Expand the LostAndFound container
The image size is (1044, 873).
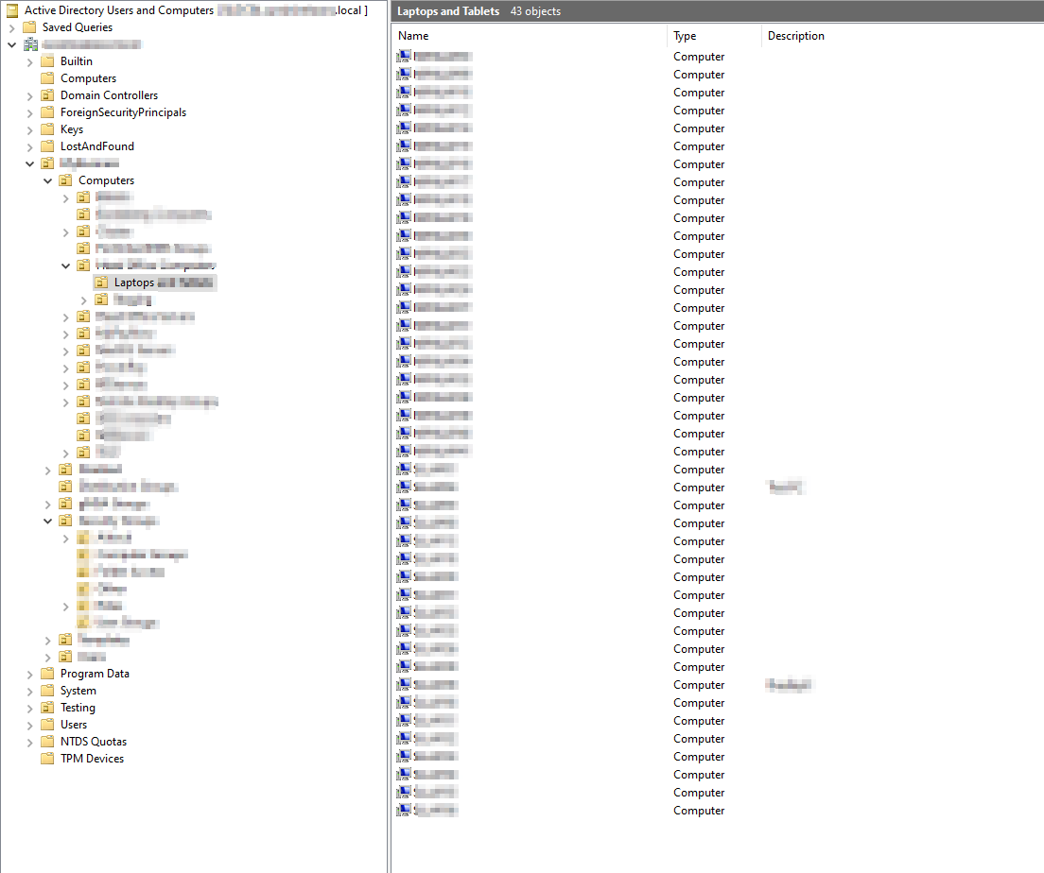click(x=30, y=147)
